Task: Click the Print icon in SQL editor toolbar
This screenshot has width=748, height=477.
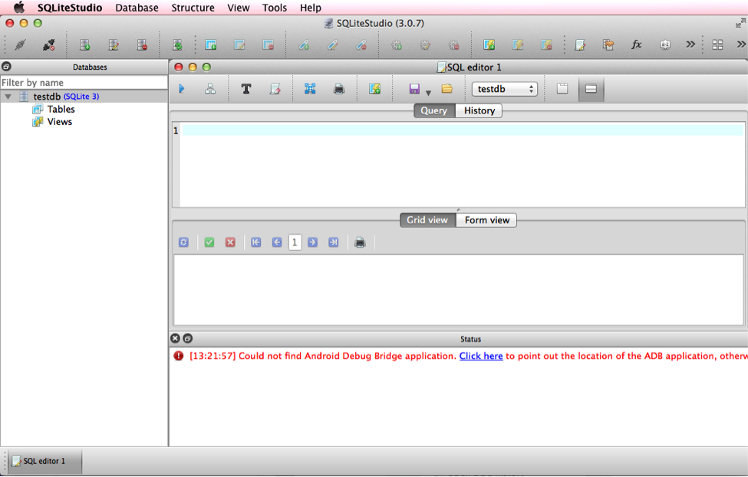Action: tap(338, 88)
